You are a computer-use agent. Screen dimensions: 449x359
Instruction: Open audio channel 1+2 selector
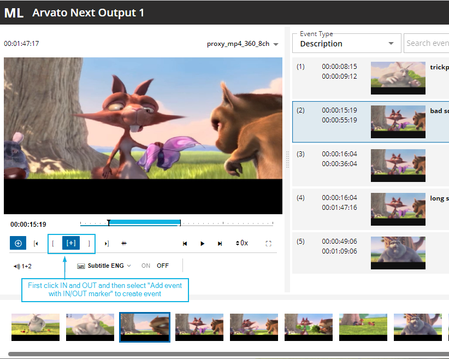pyautogui.click(x=22, y=266)
